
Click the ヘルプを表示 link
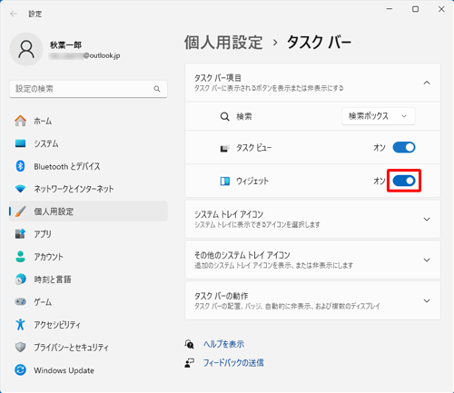click(223, 344)
